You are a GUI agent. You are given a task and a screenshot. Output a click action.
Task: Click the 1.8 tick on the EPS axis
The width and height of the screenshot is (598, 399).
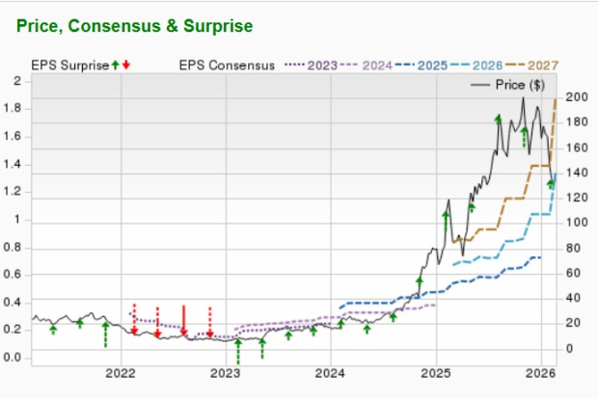(13, 109)
